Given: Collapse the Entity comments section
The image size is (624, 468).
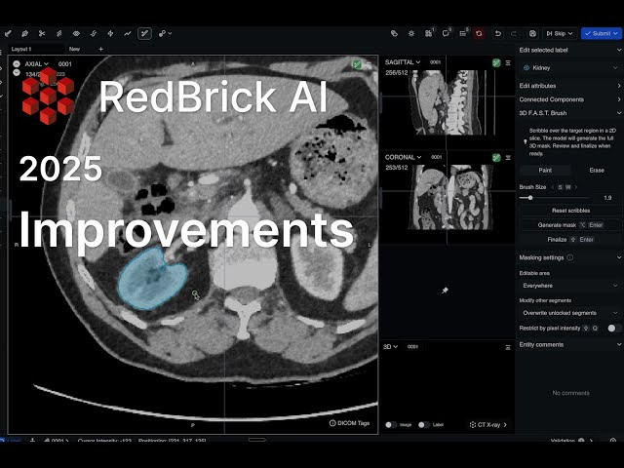Looking at the screenshot, I should coord(619,344).
